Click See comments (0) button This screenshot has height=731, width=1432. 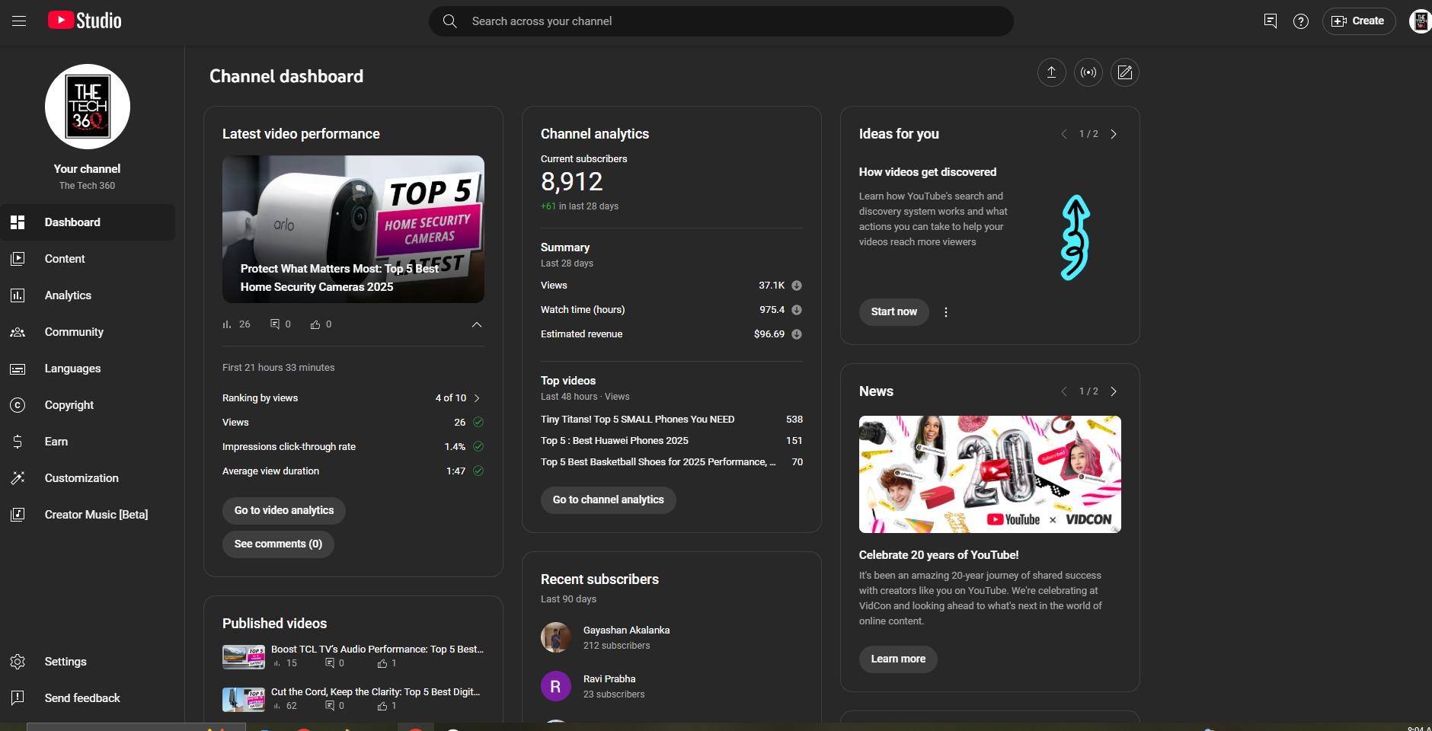[278, 544]
